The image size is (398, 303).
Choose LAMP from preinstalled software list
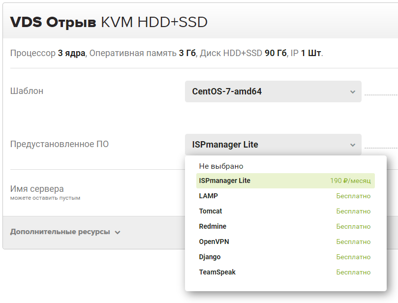[x=285, y=196]
